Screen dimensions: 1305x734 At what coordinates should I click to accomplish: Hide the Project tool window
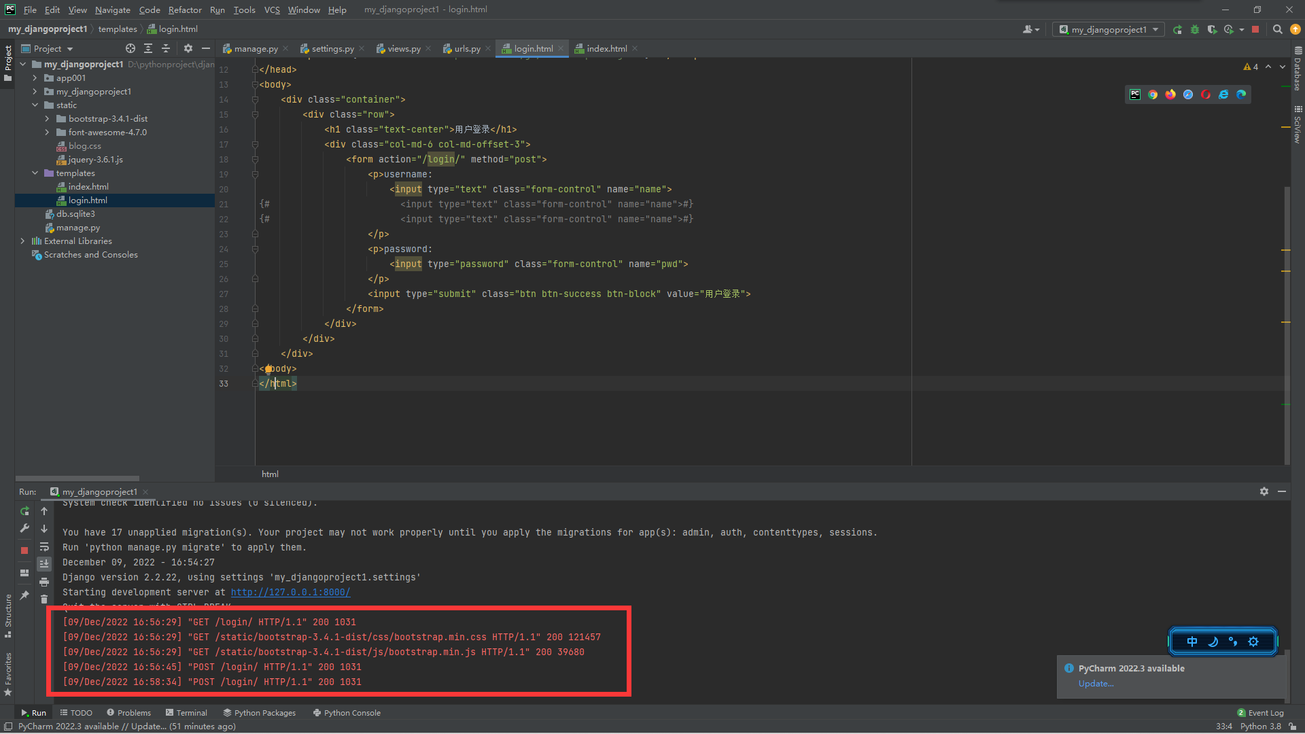click(206, 48)
